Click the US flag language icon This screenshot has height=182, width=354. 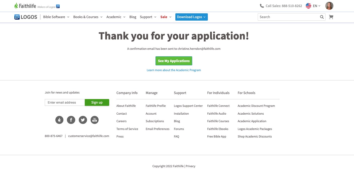[x=308, y=6]
